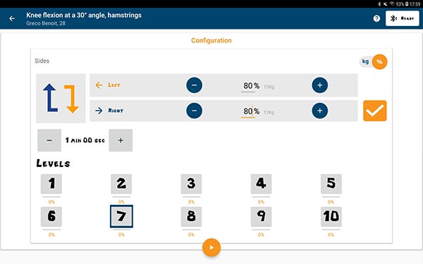Viewport: 423px width, 264px height.
Task: Pick level 7 tile
Action: click(121, 216)
